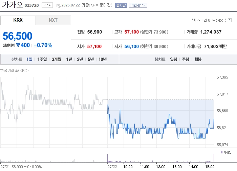
Task: Click the 거래량 value 1,274,037
Action: pos(211,32)
